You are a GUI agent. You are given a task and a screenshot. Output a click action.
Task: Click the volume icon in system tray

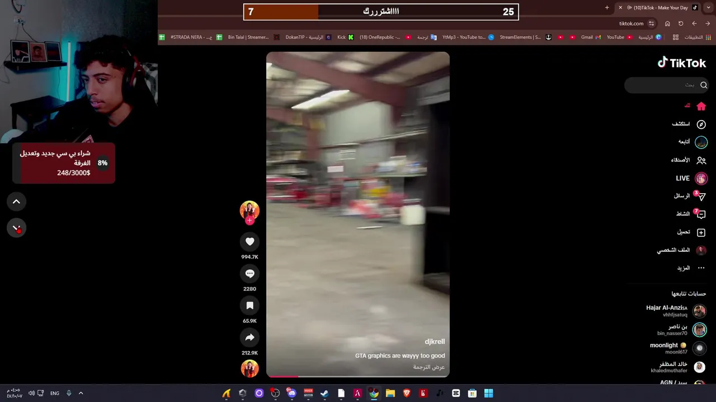pos(31,393)
